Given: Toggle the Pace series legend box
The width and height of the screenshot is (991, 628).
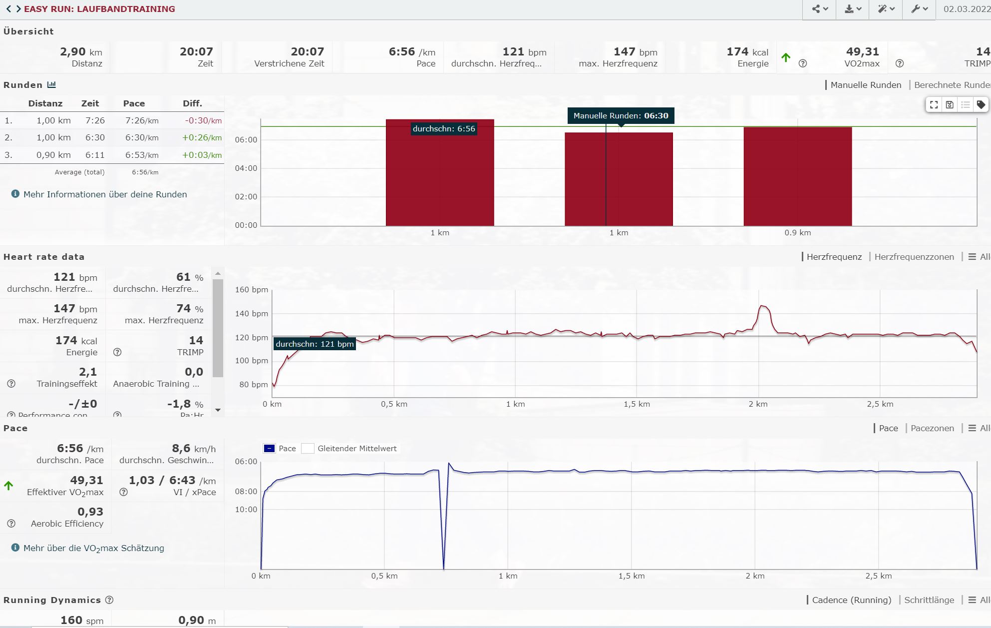Looking at the screenshot, I should pyautogui.click(x=269, y=449).
